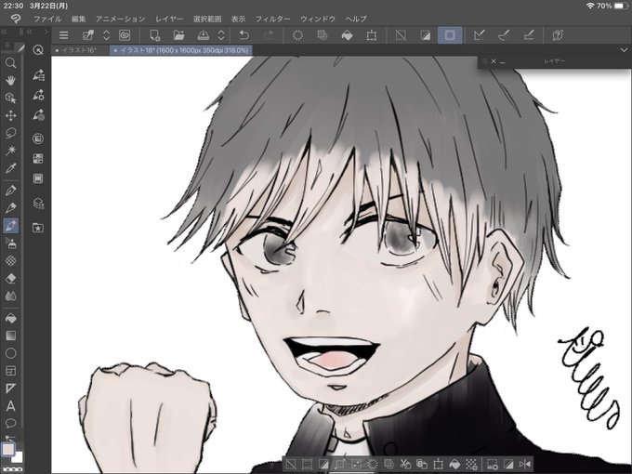Expand palette dock right chevron

(46, 32)
